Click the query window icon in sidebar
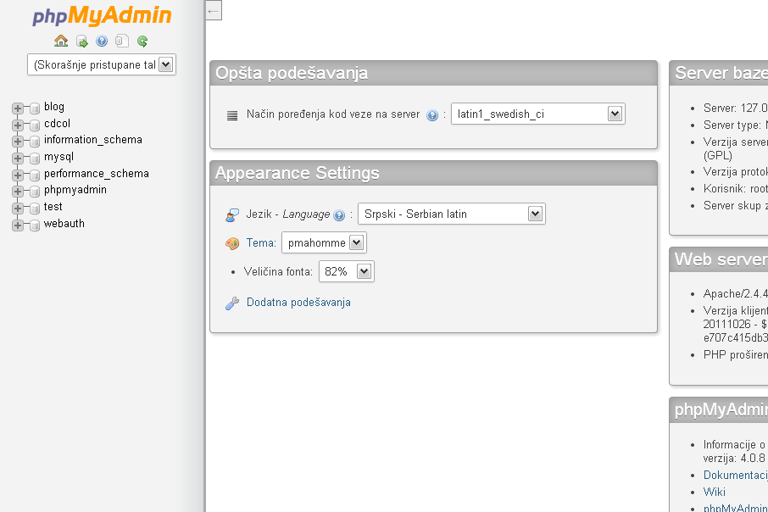This screenshot has height=512, width=768. tap(122, 42)
